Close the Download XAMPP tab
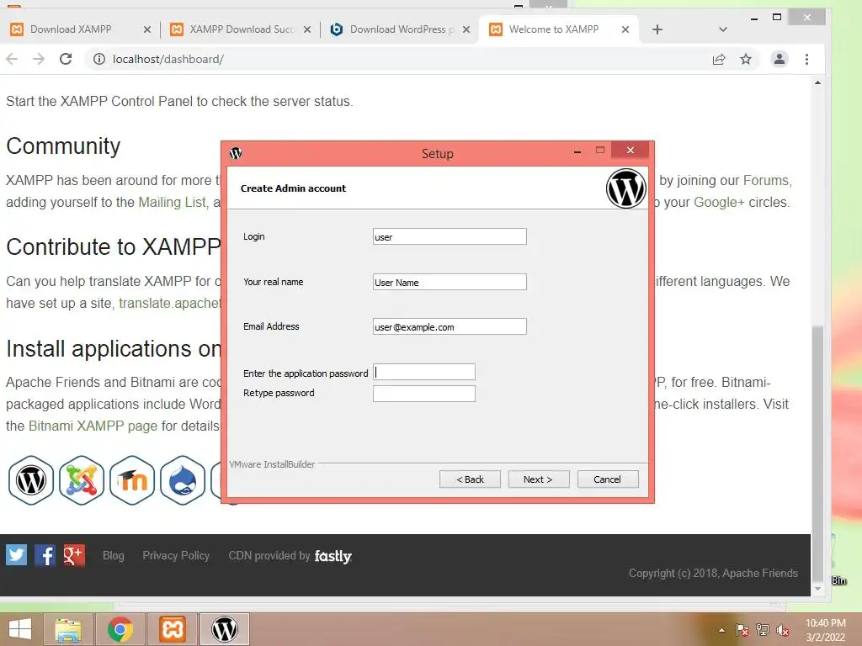This screenshot has width=862, height=646. tap(146, 29)
